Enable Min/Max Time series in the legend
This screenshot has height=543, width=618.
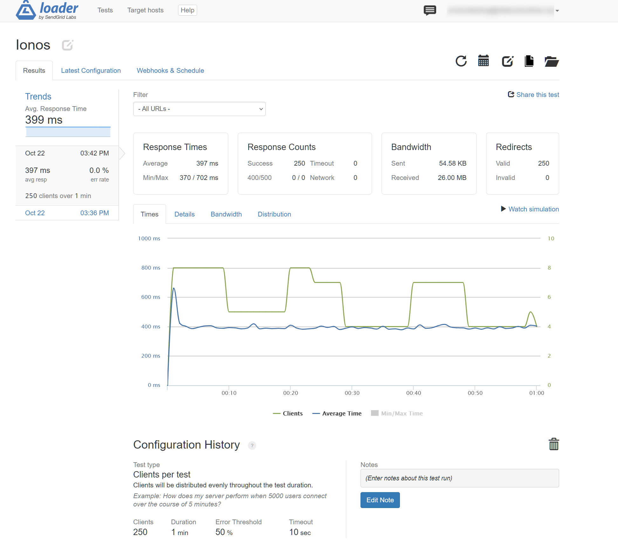pyautogui.click(x=397, y=413)
